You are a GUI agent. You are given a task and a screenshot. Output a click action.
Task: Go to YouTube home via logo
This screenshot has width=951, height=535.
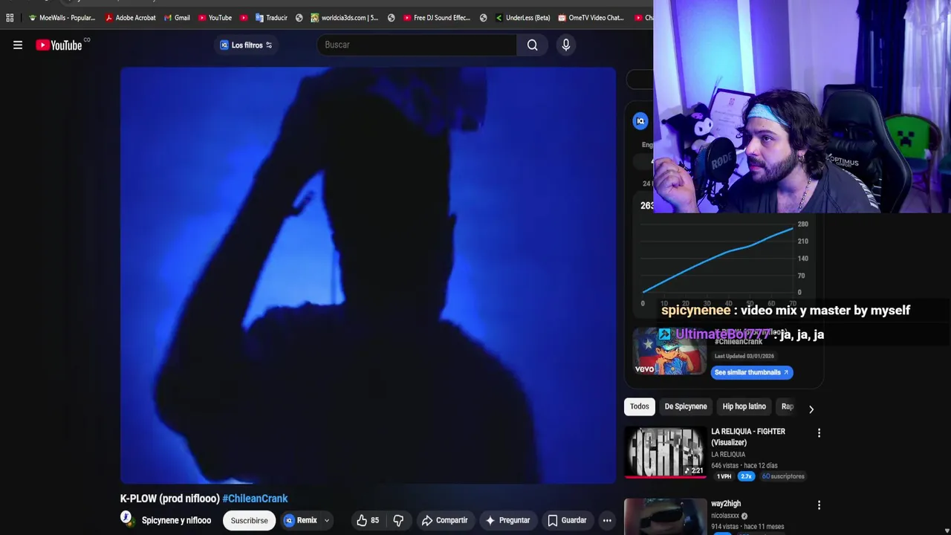[59, 45]
